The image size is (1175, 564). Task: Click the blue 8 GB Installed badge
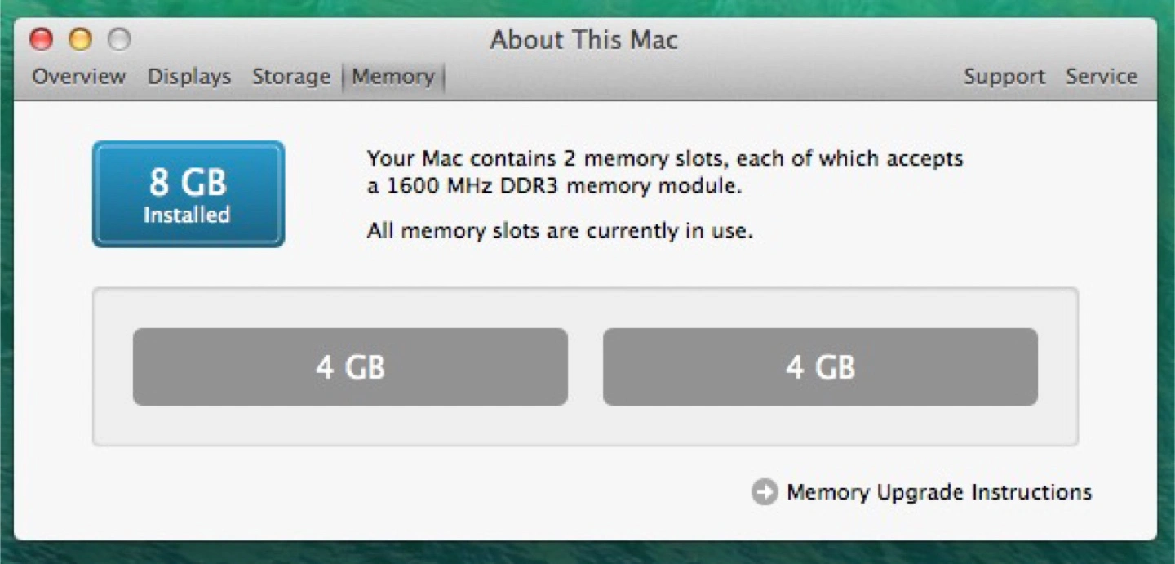(x=188, y=194)
